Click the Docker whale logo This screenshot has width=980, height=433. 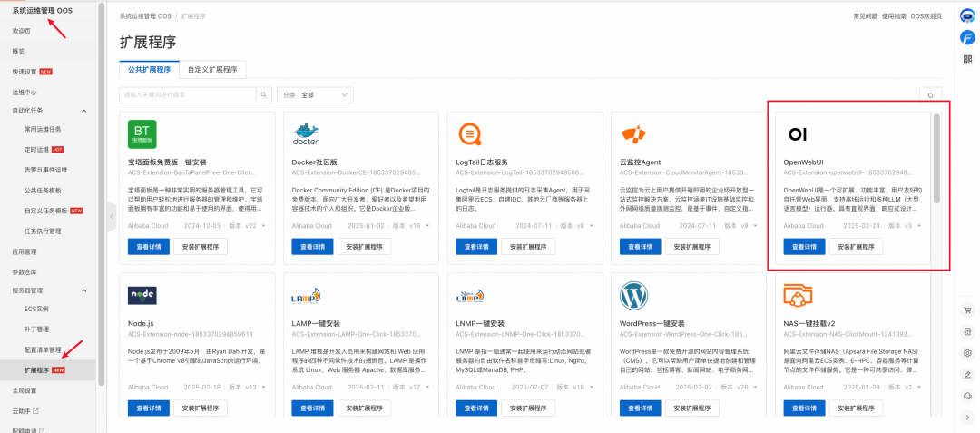tap(306, 133)
